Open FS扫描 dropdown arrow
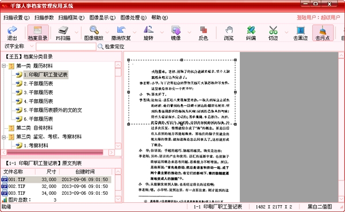The image size is (345, 212). [x=76, y=33]
